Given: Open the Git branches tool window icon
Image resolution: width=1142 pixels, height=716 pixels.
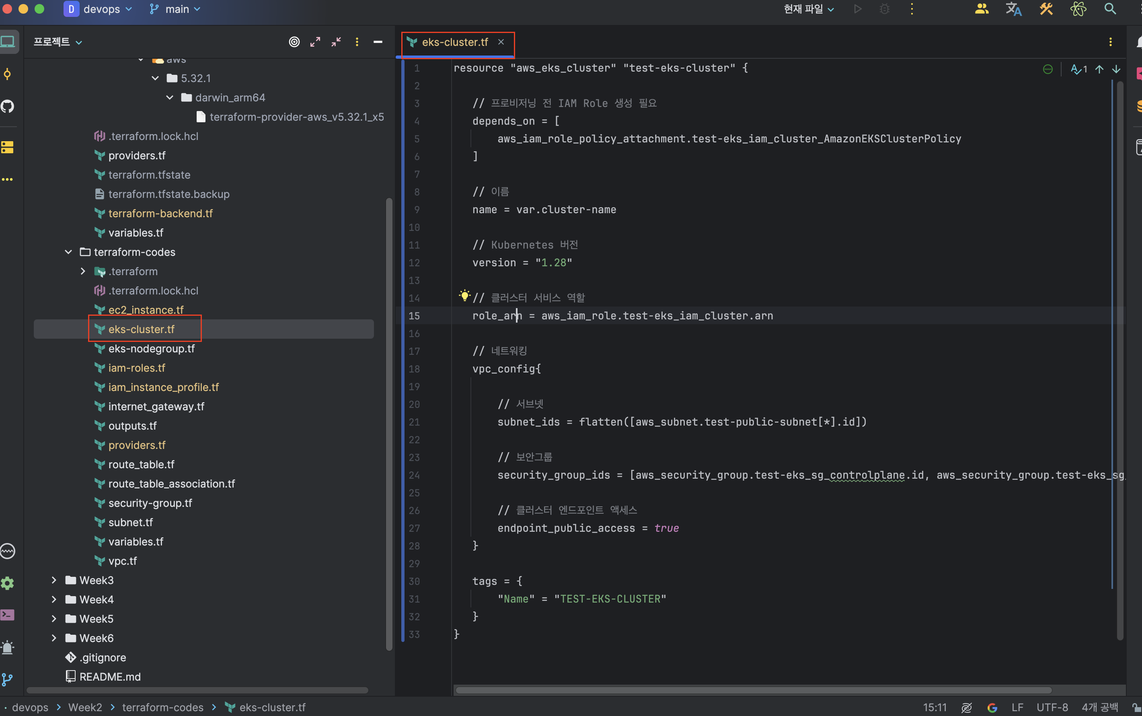Looking at the screenshot, I should click(x=8, y=679).
